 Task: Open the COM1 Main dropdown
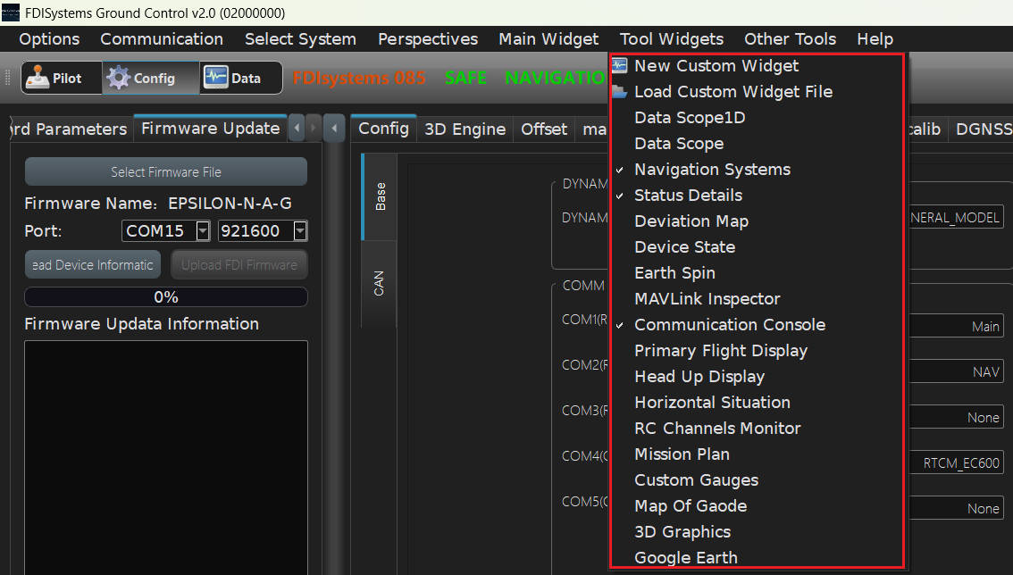(956, 326)
